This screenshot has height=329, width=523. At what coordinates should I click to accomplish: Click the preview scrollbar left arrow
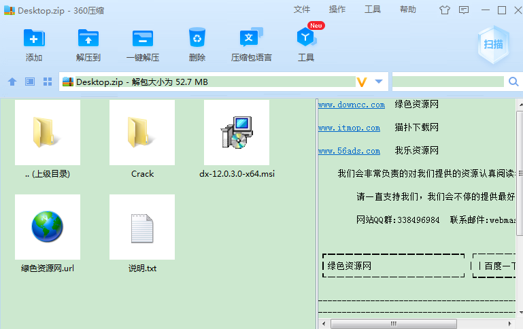pos(324,324)
